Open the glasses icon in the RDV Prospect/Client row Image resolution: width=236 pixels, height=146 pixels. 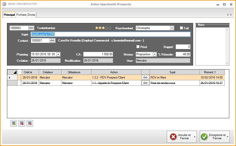coord(145,77)
